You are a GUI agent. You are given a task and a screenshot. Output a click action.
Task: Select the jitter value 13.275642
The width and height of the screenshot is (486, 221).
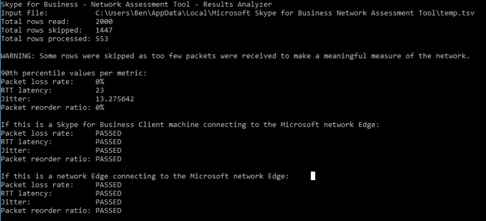(x=115, y=99)
